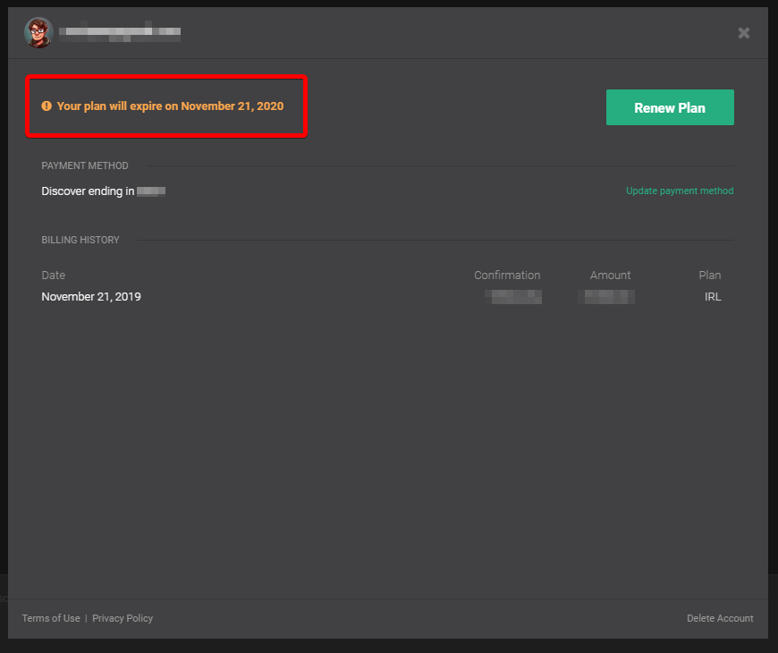Click the Discover ending in text
Image resolution: width=778 pixels, height=653 pixels.
[88, 191]
